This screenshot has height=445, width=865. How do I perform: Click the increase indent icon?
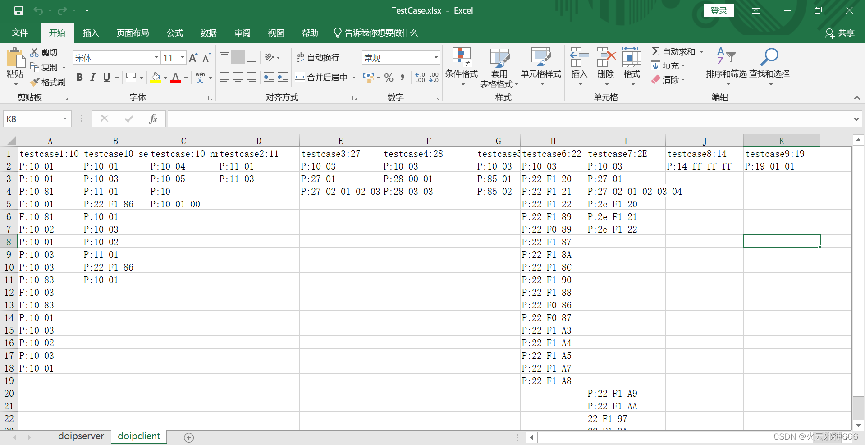283,77
